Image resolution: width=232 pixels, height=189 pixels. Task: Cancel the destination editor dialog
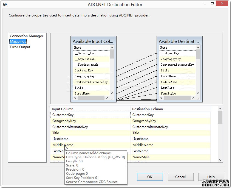[180, 177]
